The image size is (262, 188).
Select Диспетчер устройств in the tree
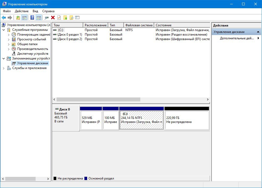(x=33, y=54)
